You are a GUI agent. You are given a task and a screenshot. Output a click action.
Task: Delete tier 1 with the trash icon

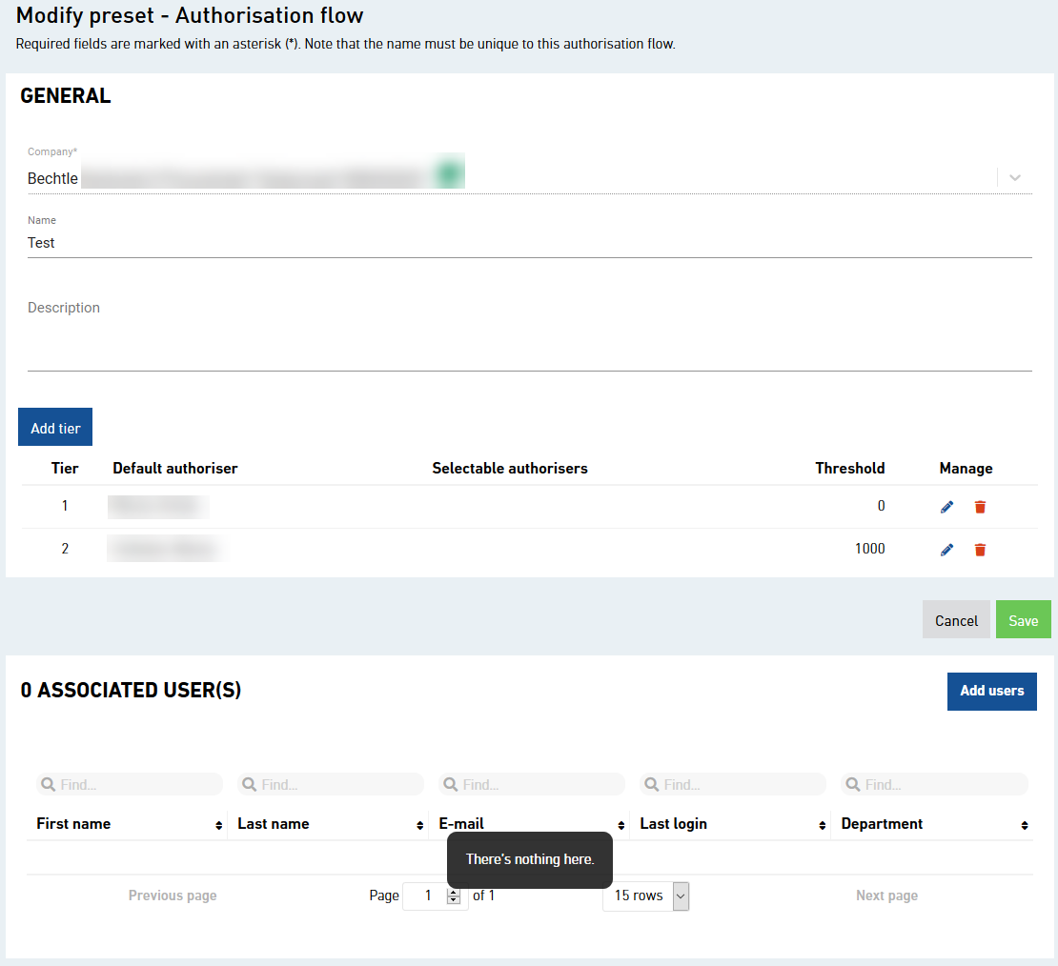(980, 506)
